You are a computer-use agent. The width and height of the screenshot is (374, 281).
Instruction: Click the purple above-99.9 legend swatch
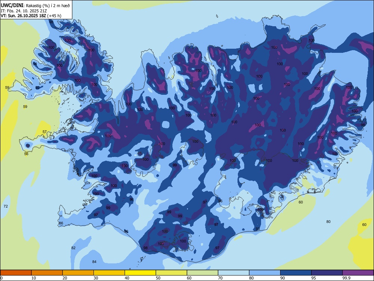point(358,273)
